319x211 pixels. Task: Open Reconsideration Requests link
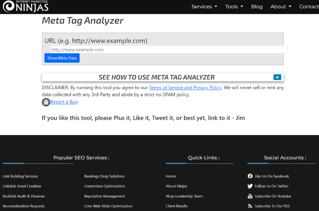[x=24, y=206]
